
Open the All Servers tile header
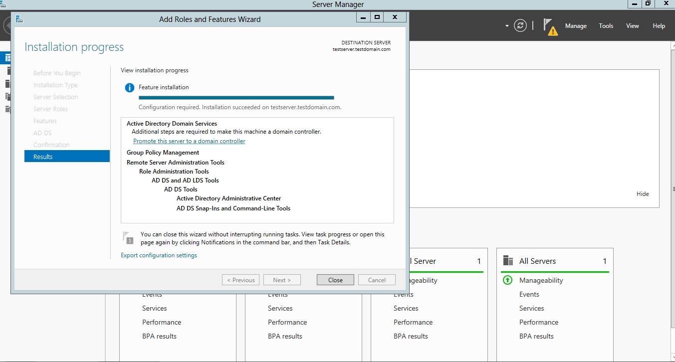(x=555, y=261)
